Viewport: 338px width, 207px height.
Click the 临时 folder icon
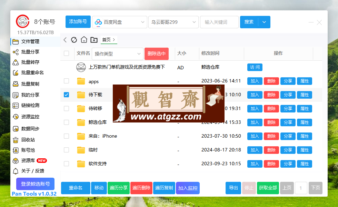pyautogui.click(x=81, y=150)
